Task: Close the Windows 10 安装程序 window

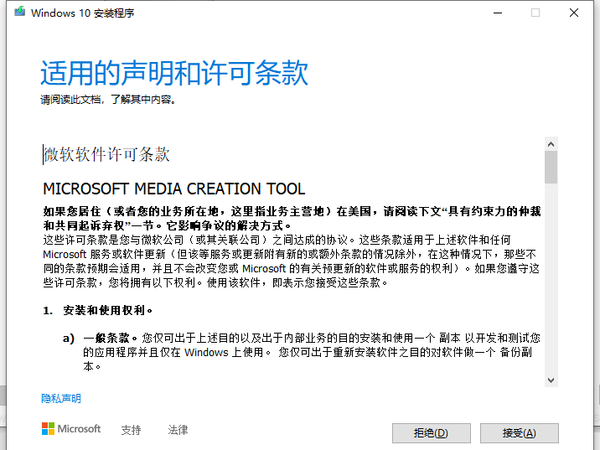Action: (573, 13)
